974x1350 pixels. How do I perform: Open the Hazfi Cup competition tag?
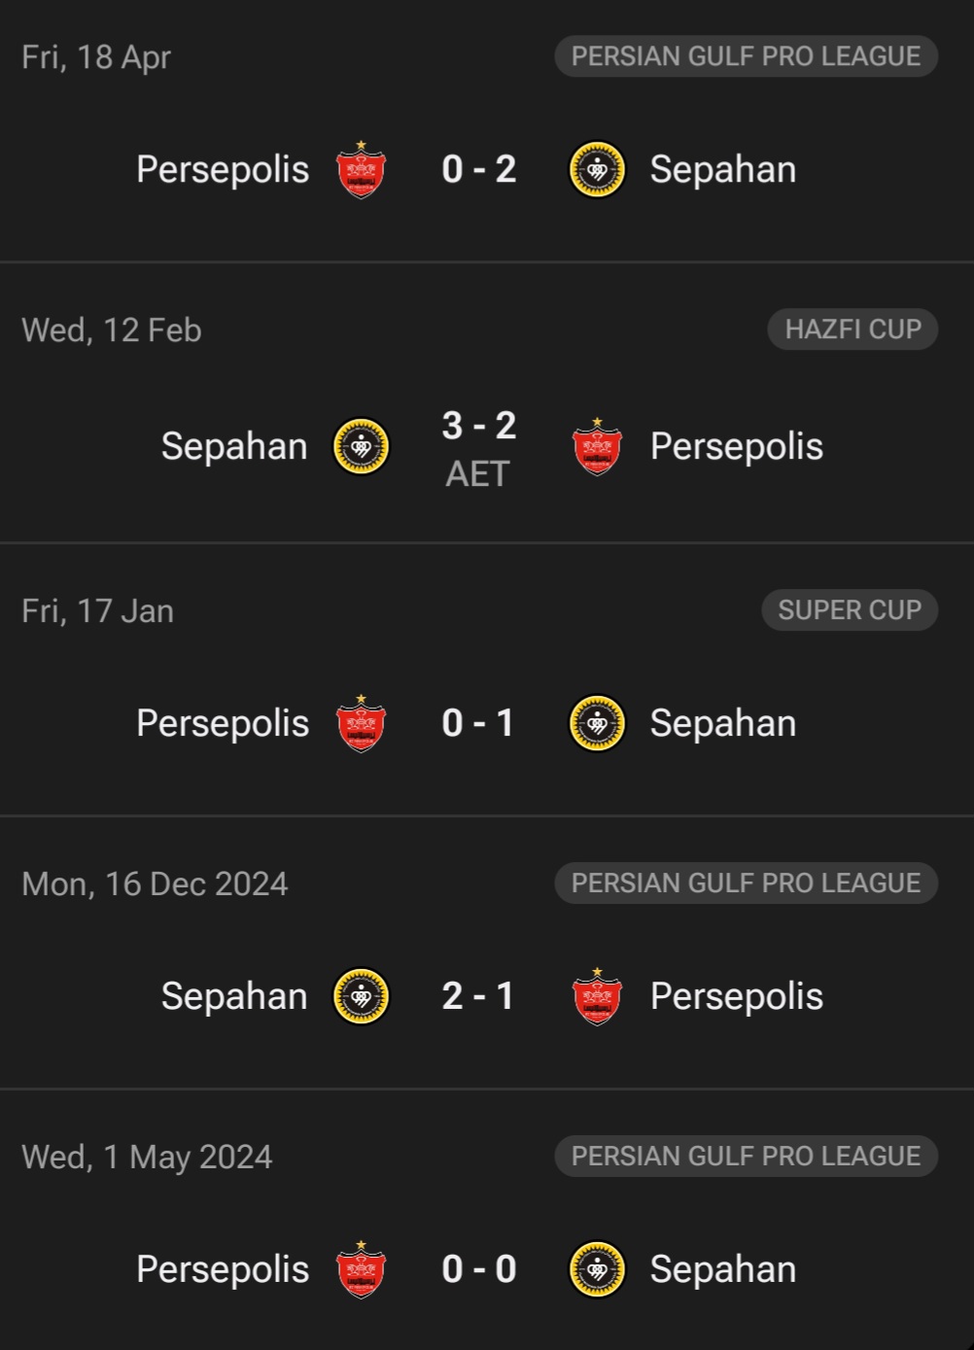[852, 329]
